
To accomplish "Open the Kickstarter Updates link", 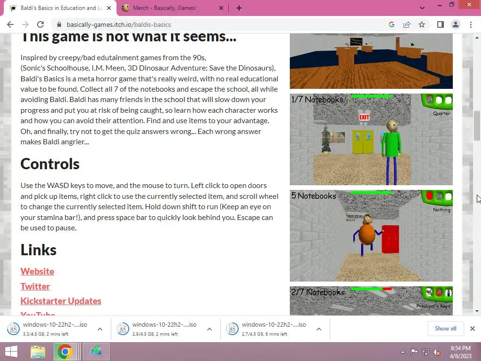I will tap(61, 301).
